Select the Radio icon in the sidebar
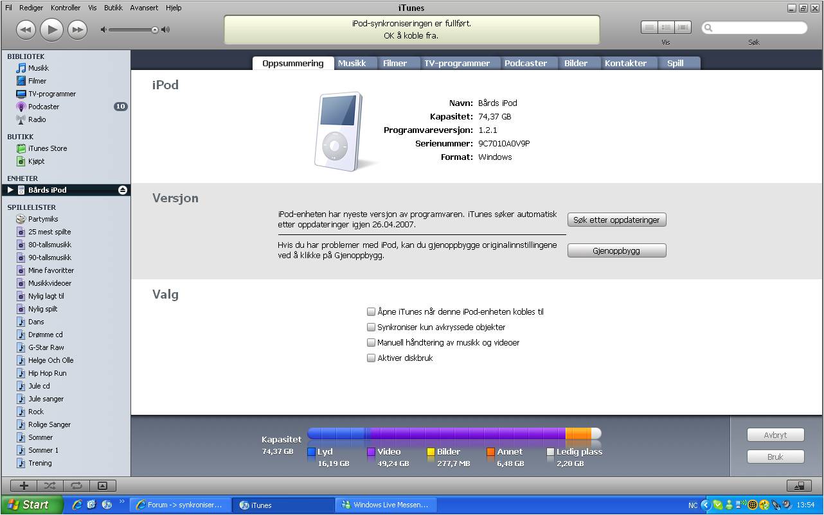The width and height of the screenshot is (824, 515). pyautogui.click(x=21, y=119)
